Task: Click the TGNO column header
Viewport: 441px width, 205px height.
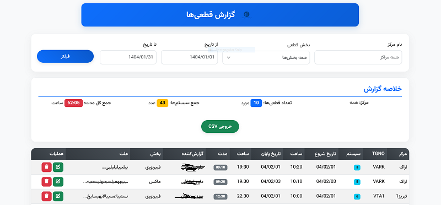Action: coord(375,154)
